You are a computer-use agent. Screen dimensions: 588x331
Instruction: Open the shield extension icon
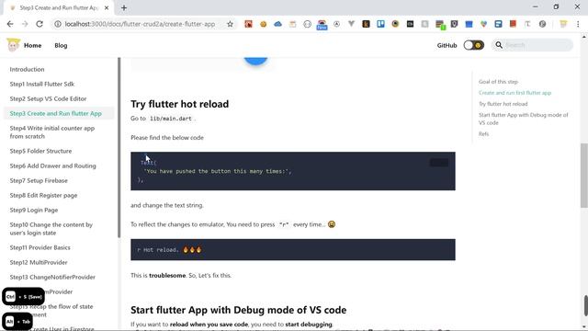454,24
